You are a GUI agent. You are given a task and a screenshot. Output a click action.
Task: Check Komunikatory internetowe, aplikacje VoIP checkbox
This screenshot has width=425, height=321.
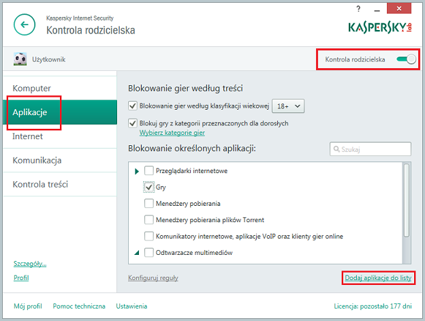pos(148,236)
